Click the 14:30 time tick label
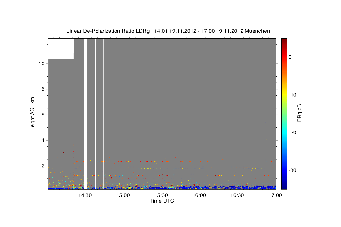The image size is (341, 227). point(85,195)
